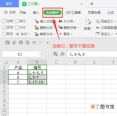Select column A header
117x116 pixels.
[18, 62]
